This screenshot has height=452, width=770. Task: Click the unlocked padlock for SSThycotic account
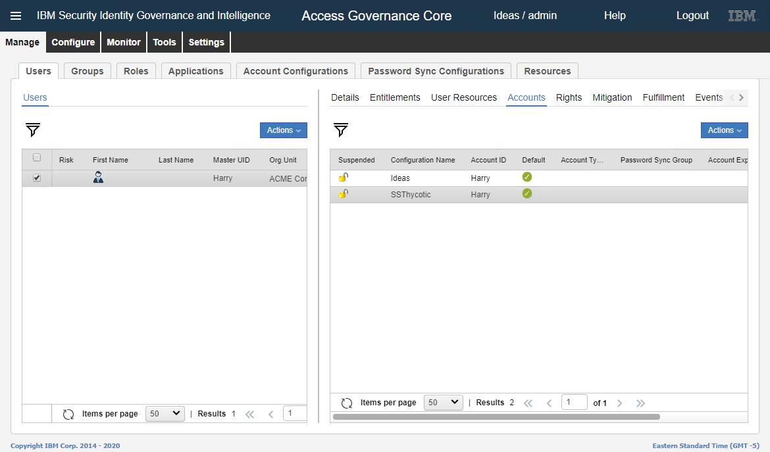tap(344, 194)
